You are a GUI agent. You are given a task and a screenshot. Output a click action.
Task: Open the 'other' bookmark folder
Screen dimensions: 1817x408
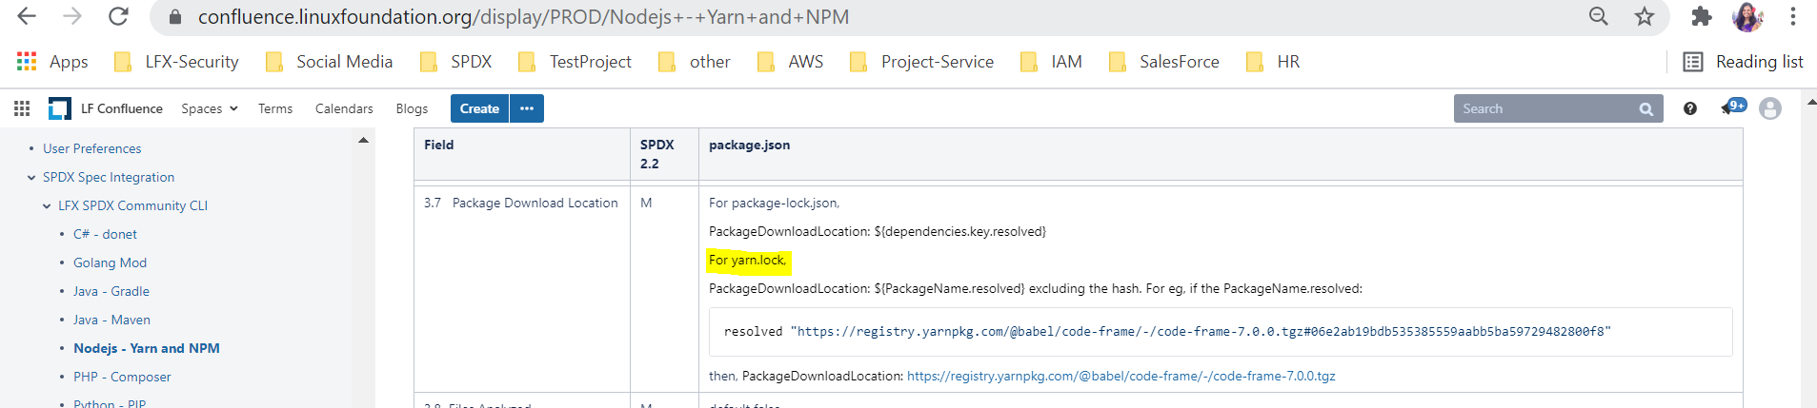coord(695,62)
